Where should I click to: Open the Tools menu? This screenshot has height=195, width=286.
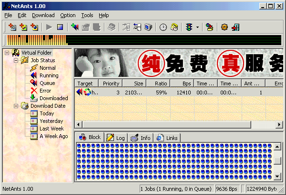(87, 15)
